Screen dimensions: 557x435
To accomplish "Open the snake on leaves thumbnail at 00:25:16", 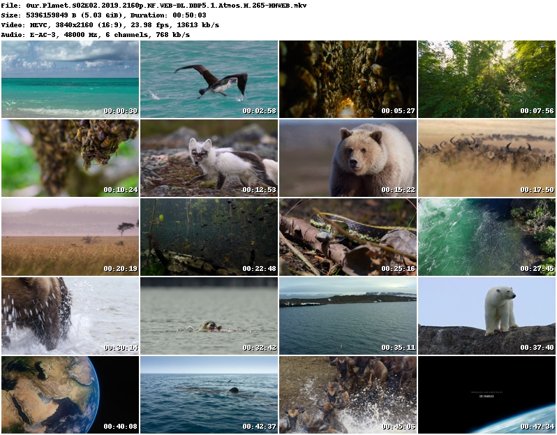I will click(348, 237).
